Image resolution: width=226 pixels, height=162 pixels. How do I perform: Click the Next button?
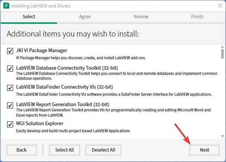pyautogui.click(x=204, y=150)
